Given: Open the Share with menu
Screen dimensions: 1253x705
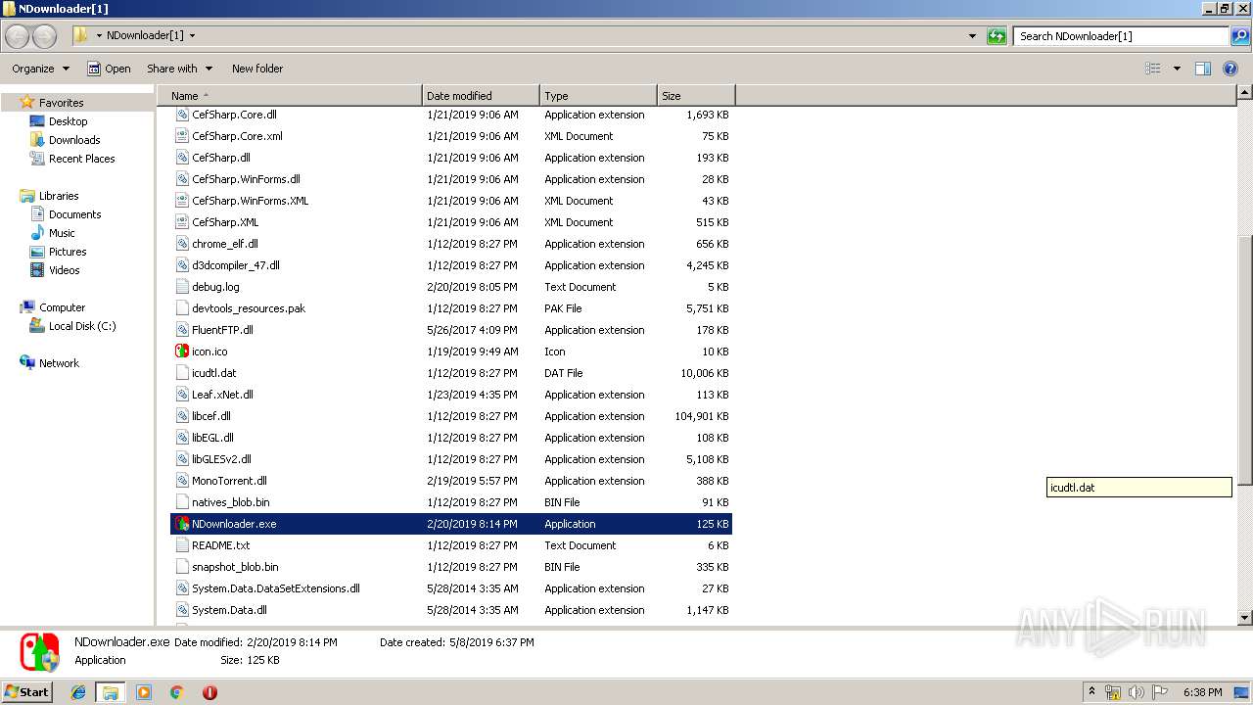Looking at the screenshot, I should coord(179,69).
